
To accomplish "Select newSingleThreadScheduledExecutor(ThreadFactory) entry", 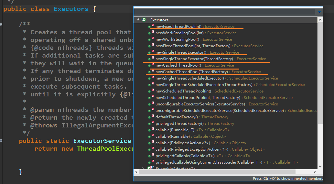I will pos(230,84).
